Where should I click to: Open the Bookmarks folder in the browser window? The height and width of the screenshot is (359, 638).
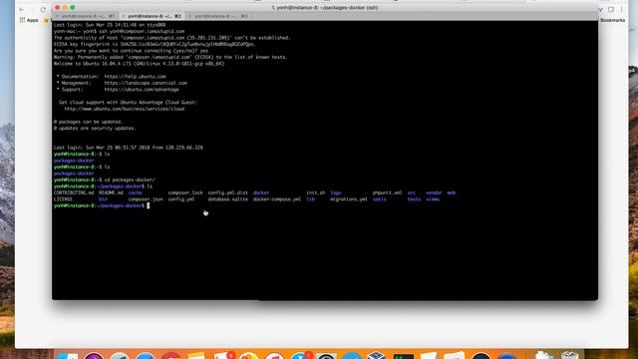point(613,20)
